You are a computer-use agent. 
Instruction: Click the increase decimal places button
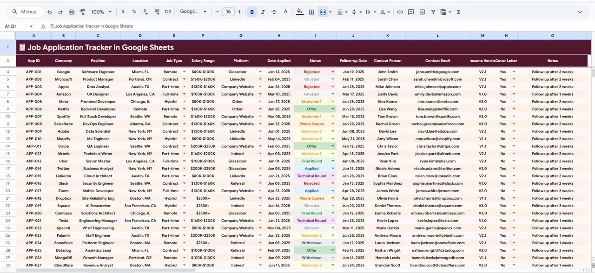tap(157, 11)
